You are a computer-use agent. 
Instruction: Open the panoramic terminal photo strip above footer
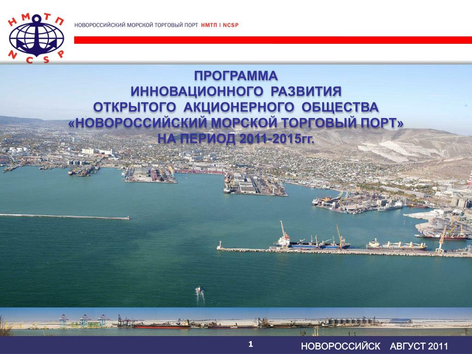[x=236, y=321]
